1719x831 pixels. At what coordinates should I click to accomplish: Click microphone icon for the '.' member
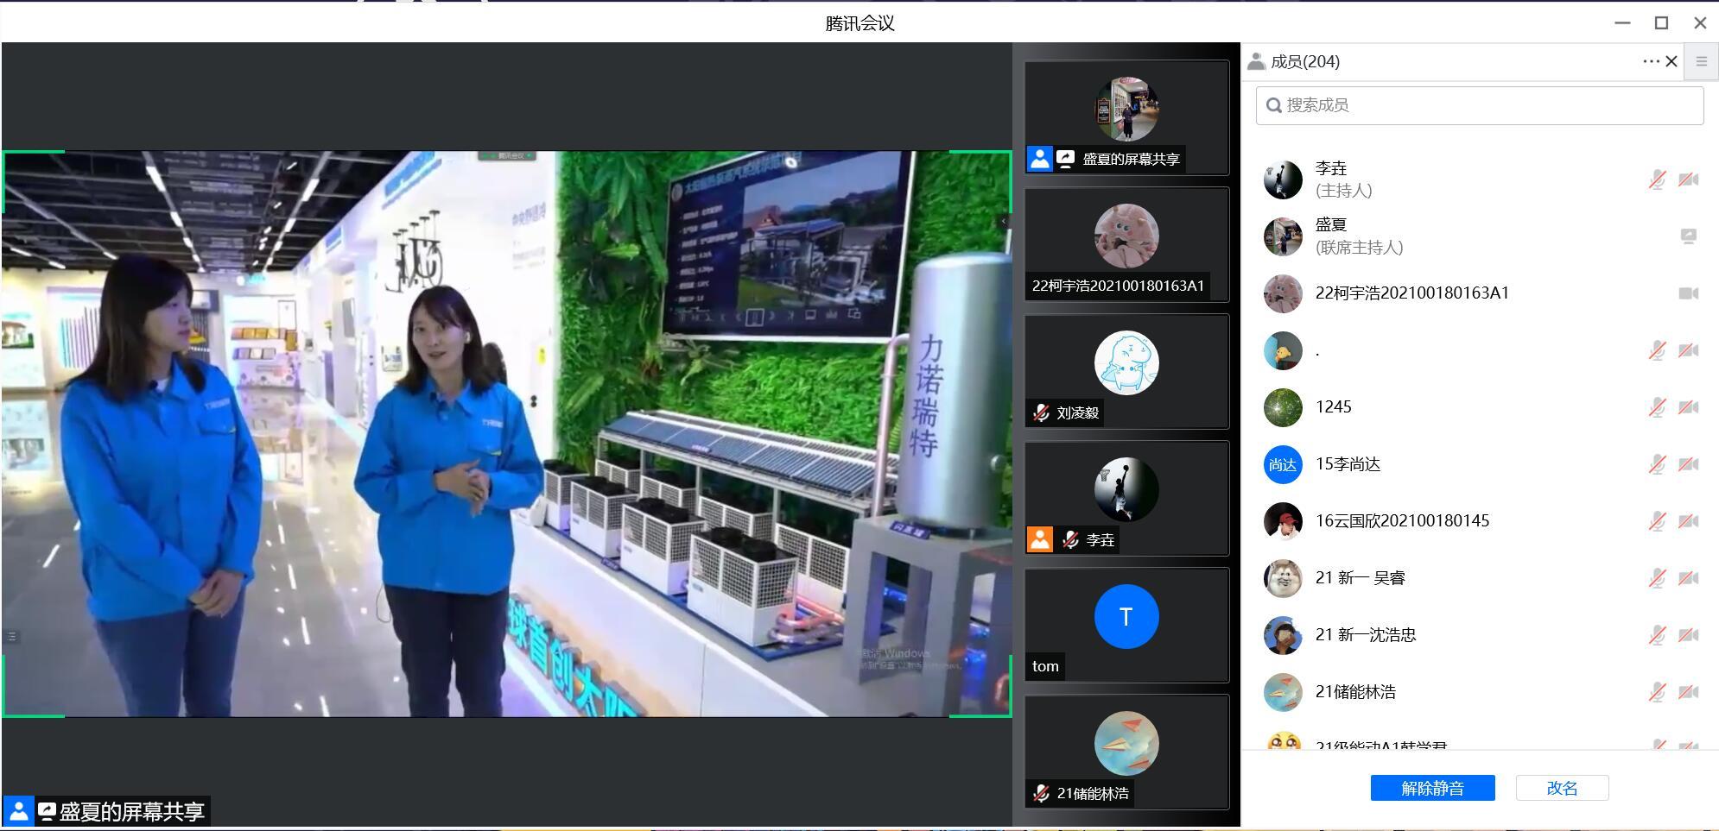pyautogui.click(x=1657, y=350)
